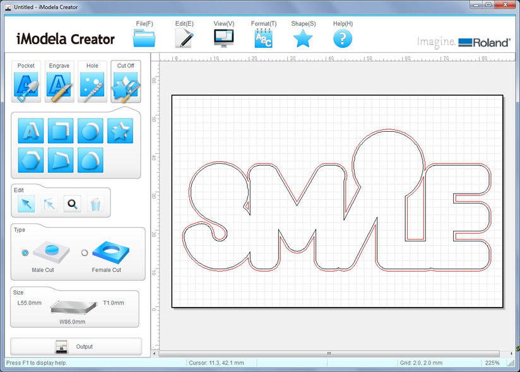Image resolution: width=520 pixels, height=372 pixels.
Task: Open the trash delete tool
Action: point(95,204)
